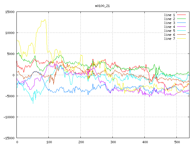Click the -15000 y-axis tick label

9,138
